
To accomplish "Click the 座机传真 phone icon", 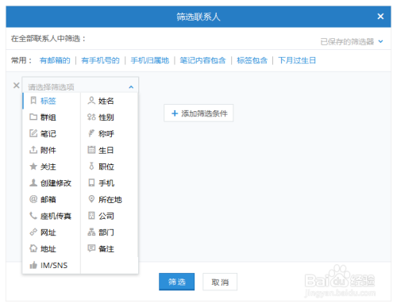I will [33, 216].
